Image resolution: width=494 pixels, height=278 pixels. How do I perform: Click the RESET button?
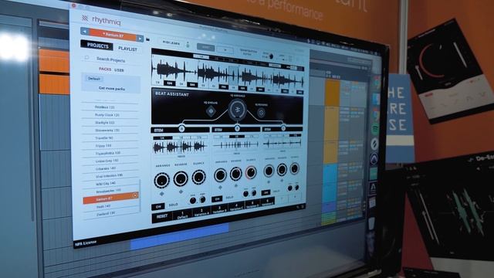[162, 216]
